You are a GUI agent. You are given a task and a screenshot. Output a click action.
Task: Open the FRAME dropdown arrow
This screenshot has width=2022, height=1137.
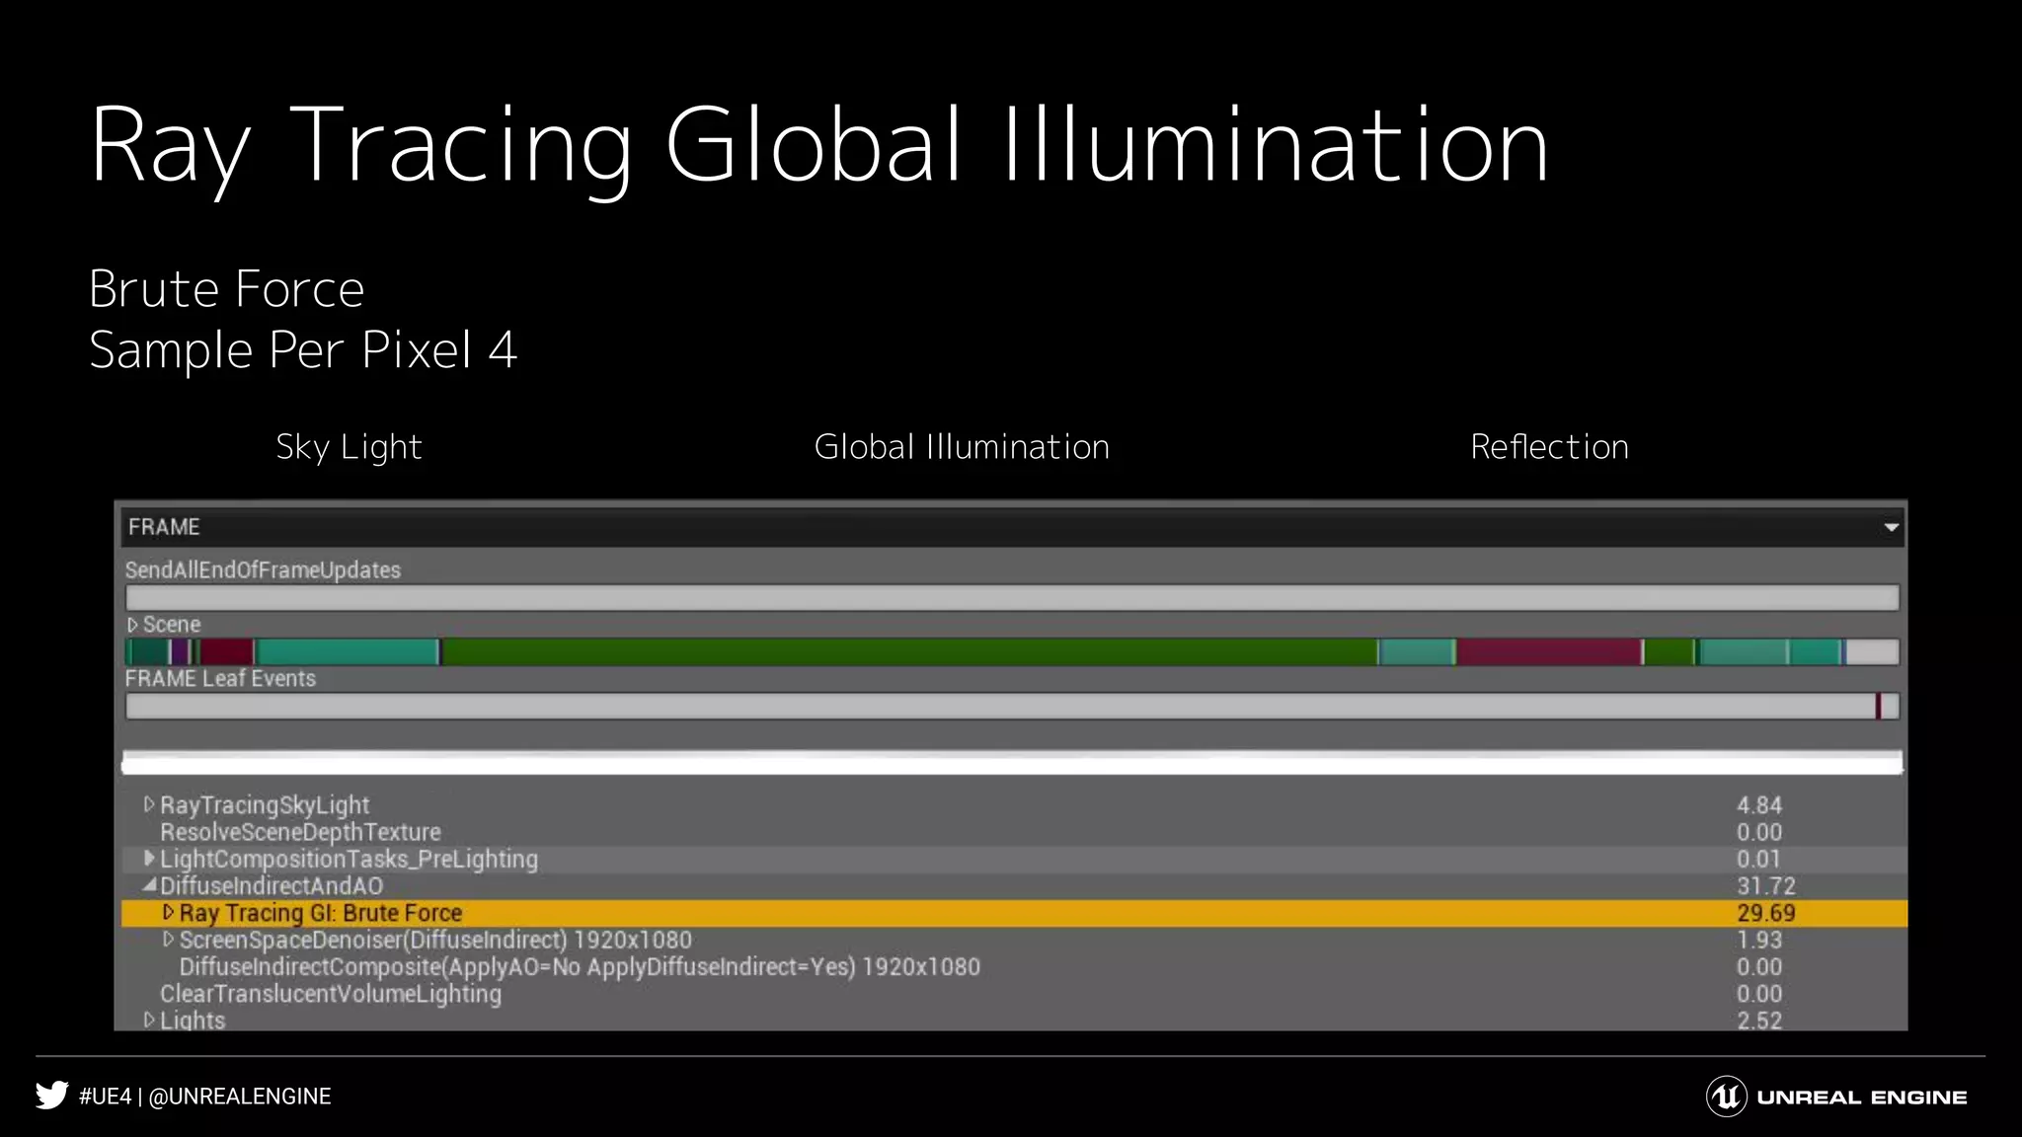(x=1891, y=527)
